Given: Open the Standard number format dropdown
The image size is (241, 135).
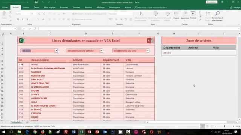Looking at the screenshot, I should tap(132, 14).
